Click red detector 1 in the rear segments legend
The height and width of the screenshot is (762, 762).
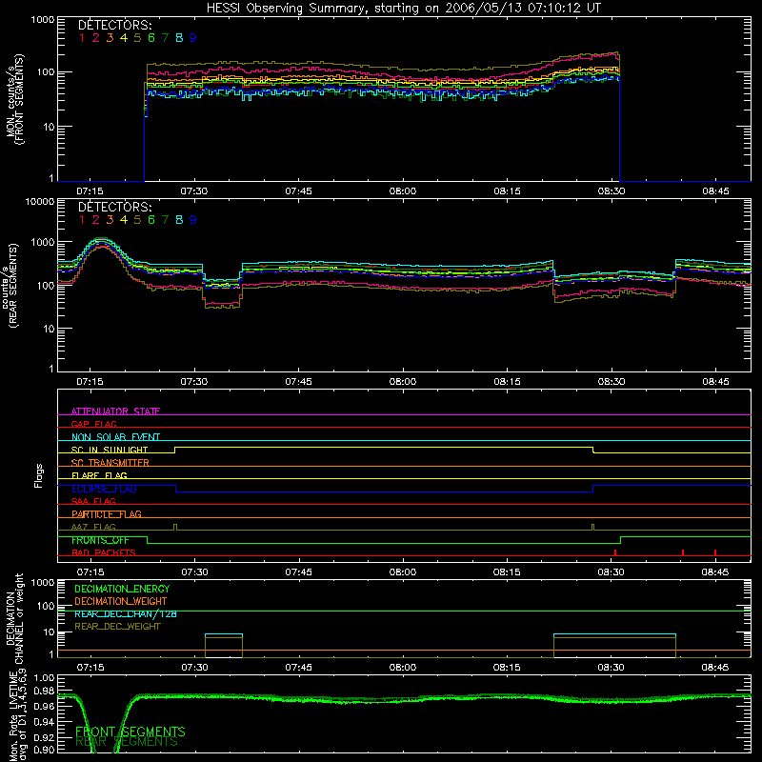[82, 220]
